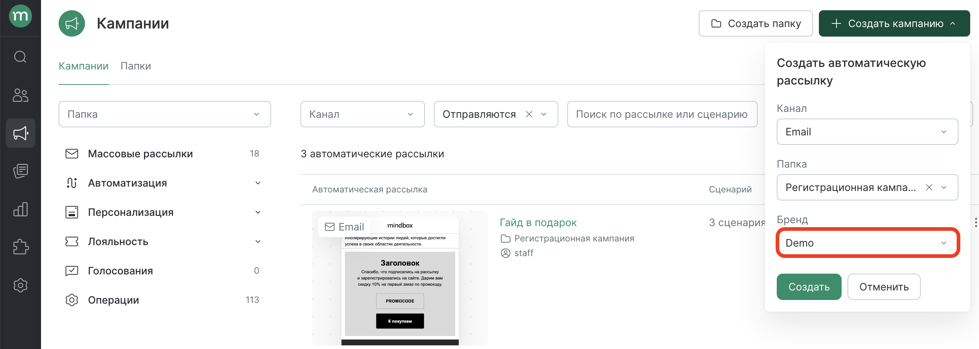Click the envelope icon next to Массовые рассылки

coord(72,154)
